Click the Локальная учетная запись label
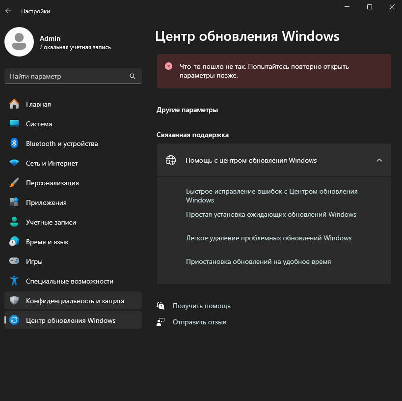The width and height of the screenshot is (402, 401). (75, 47)
